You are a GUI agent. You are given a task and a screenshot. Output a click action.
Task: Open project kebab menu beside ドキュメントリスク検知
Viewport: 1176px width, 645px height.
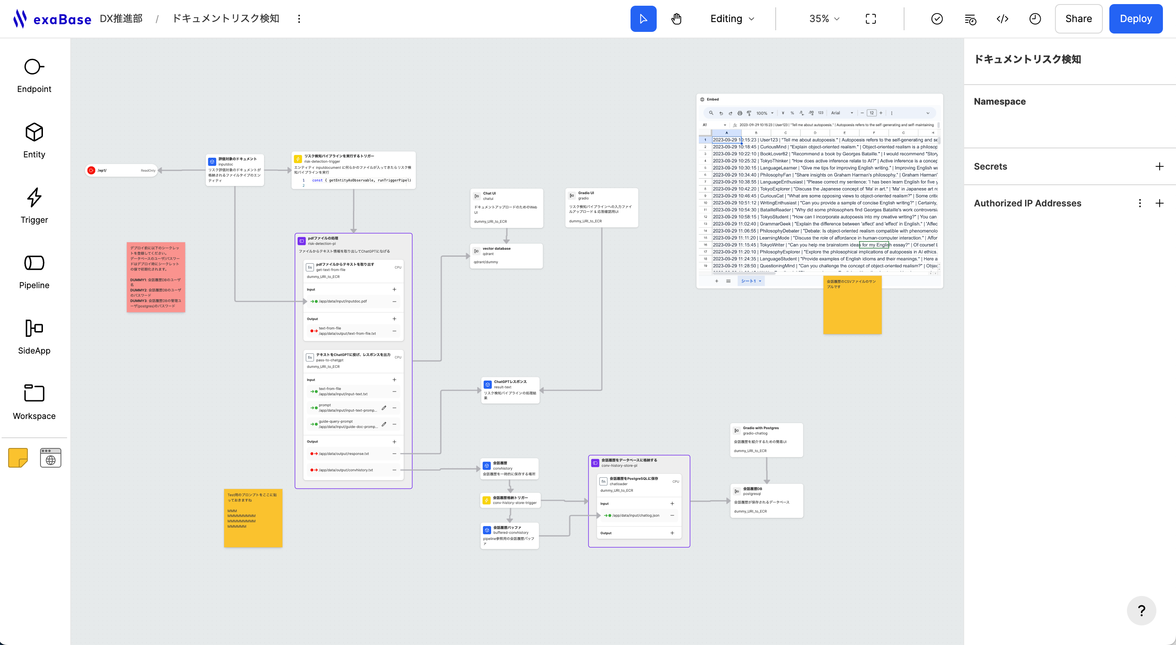pos(299,19)
